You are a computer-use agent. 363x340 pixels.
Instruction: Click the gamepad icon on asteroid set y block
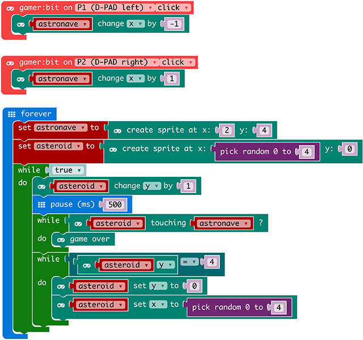click(x=61, y=286)
